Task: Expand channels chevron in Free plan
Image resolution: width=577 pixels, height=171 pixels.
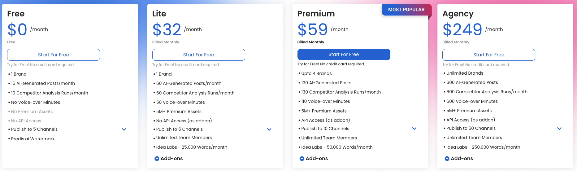Action: [124, 129]
